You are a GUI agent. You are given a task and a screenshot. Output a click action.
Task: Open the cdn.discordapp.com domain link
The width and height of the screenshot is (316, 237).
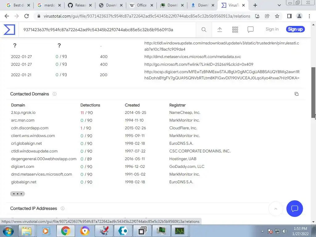30,128
